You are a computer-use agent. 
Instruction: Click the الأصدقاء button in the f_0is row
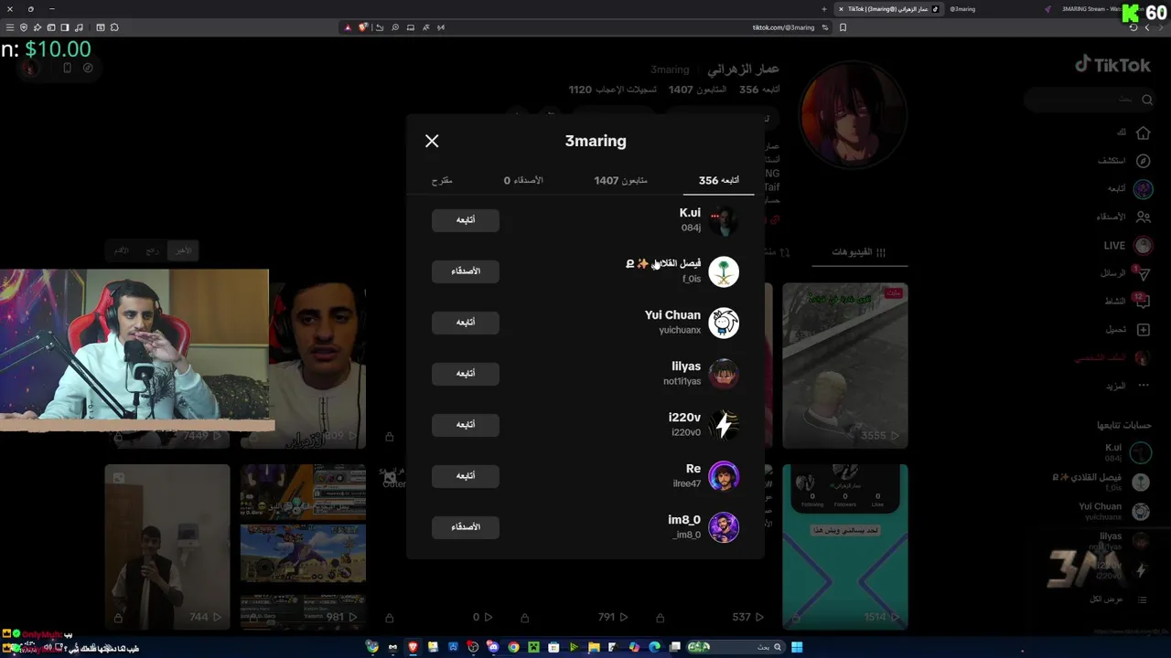466,271
